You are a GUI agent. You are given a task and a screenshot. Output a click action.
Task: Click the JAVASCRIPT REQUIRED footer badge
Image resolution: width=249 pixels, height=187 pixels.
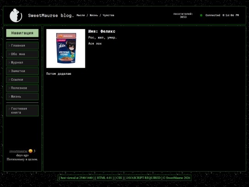pos(143,178)
